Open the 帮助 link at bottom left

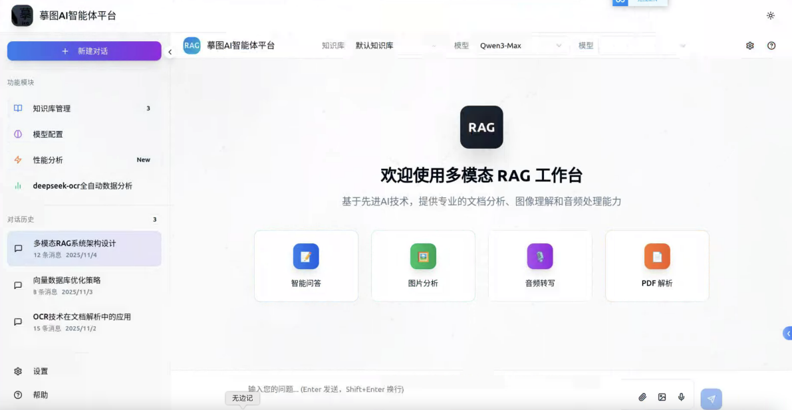click(41, 395)
